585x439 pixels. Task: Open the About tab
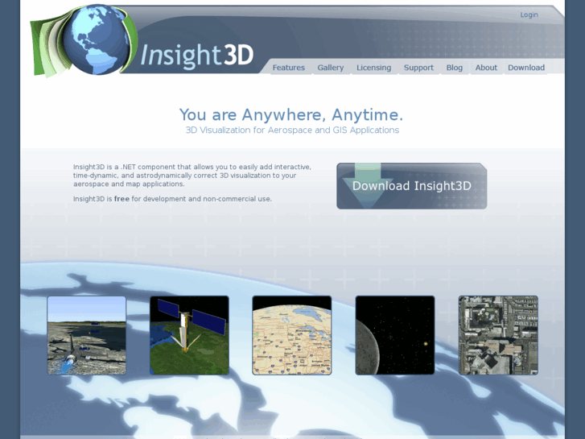coord(486,68)
